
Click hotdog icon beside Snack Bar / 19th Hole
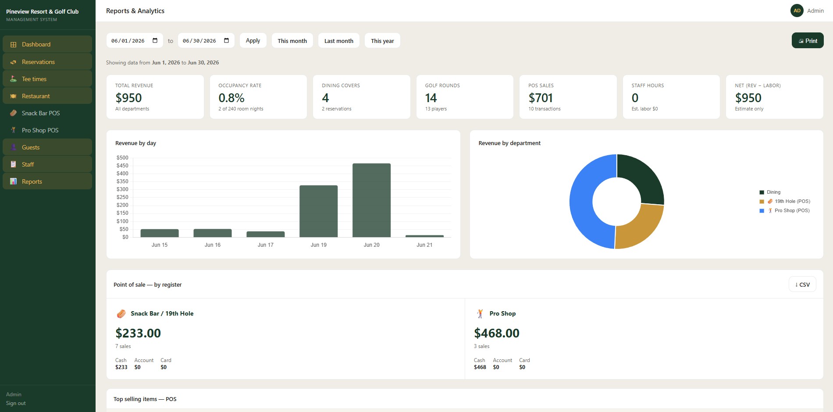pyautogui.click(x=121, y=314)
